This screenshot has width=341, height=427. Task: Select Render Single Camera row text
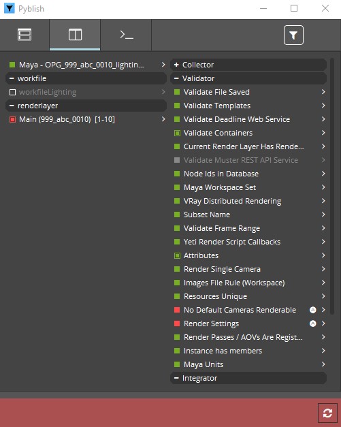(x=222, y=269)
